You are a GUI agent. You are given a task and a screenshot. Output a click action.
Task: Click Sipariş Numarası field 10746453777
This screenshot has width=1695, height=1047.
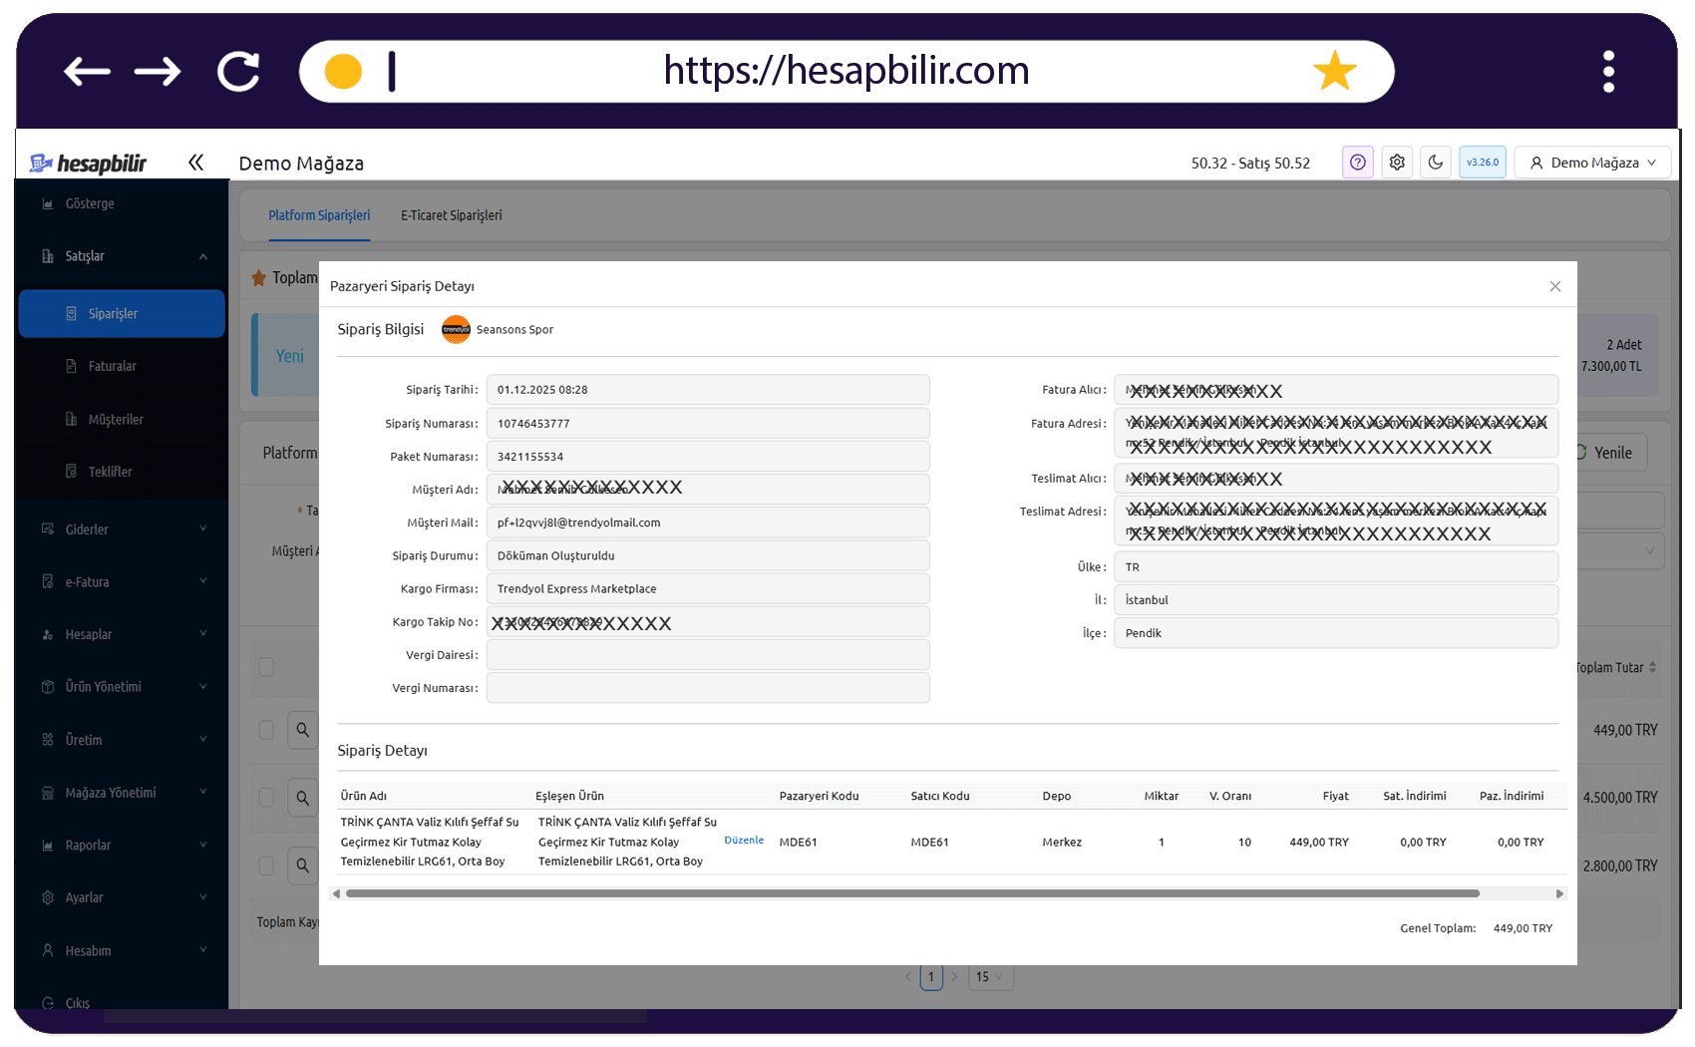click(x=708, y=424)
